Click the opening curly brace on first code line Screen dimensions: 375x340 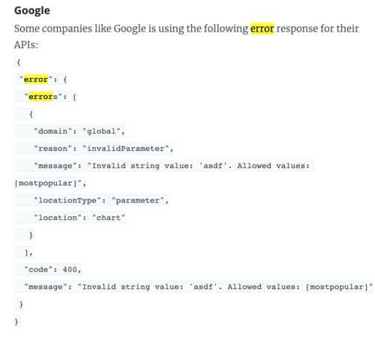pos(18,62)
